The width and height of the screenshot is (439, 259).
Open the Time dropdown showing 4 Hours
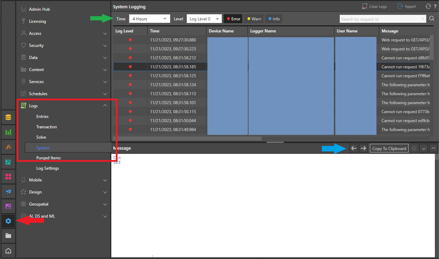tap(150, 19)
